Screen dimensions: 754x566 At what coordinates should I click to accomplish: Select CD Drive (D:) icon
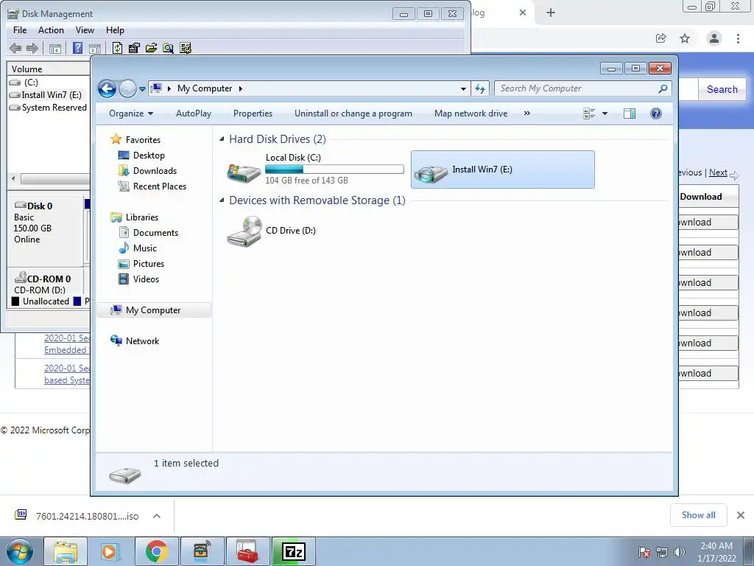point(244,231)
